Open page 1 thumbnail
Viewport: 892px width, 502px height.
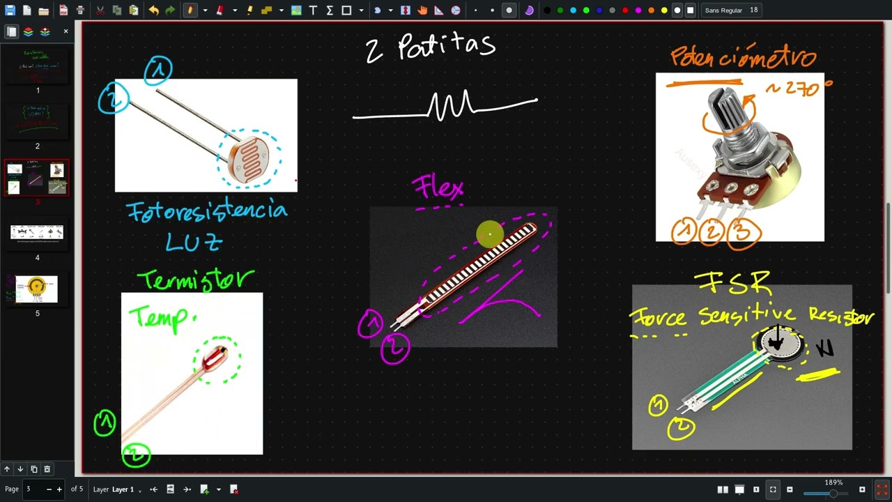point(38,66)
